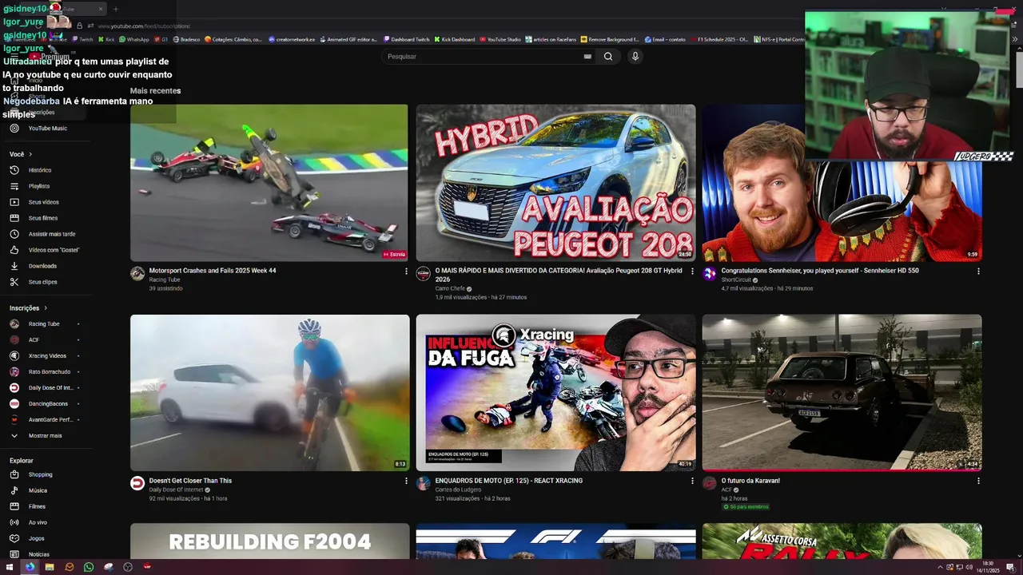Open DancingBacons subscription
Image resolution: width=1023 pixels, height=575 pixels.
point(48,404)
